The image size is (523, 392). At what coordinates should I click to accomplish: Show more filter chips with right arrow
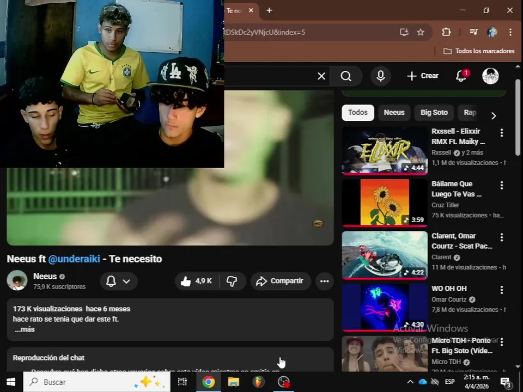click(x=494, y=115)
